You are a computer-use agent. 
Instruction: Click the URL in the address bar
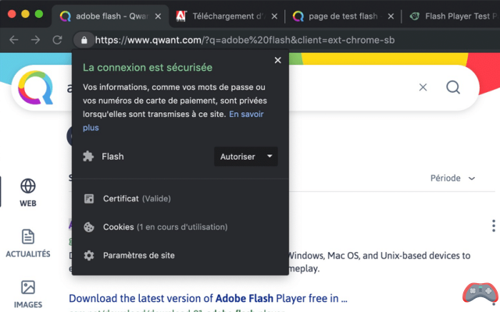coord(245,40)
